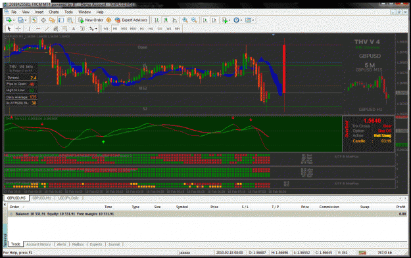411x258 pixels.
Task: Open the Journal terminal tab
Action: tap(114, 244)
